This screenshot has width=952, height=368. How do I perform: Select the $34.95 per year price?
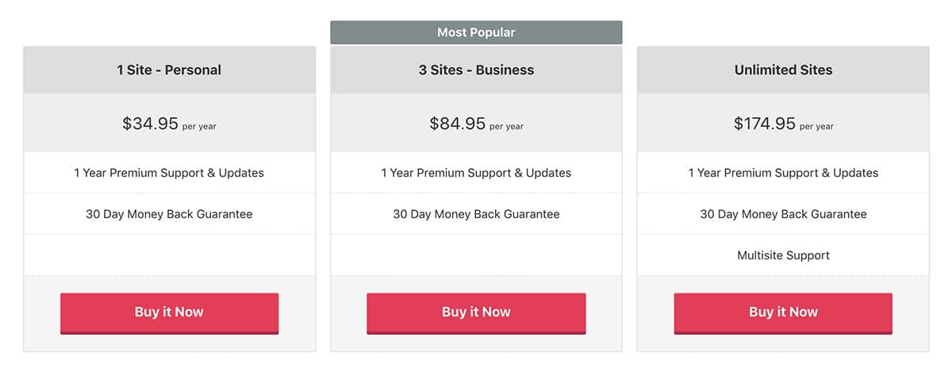click(x=169, y=124)
